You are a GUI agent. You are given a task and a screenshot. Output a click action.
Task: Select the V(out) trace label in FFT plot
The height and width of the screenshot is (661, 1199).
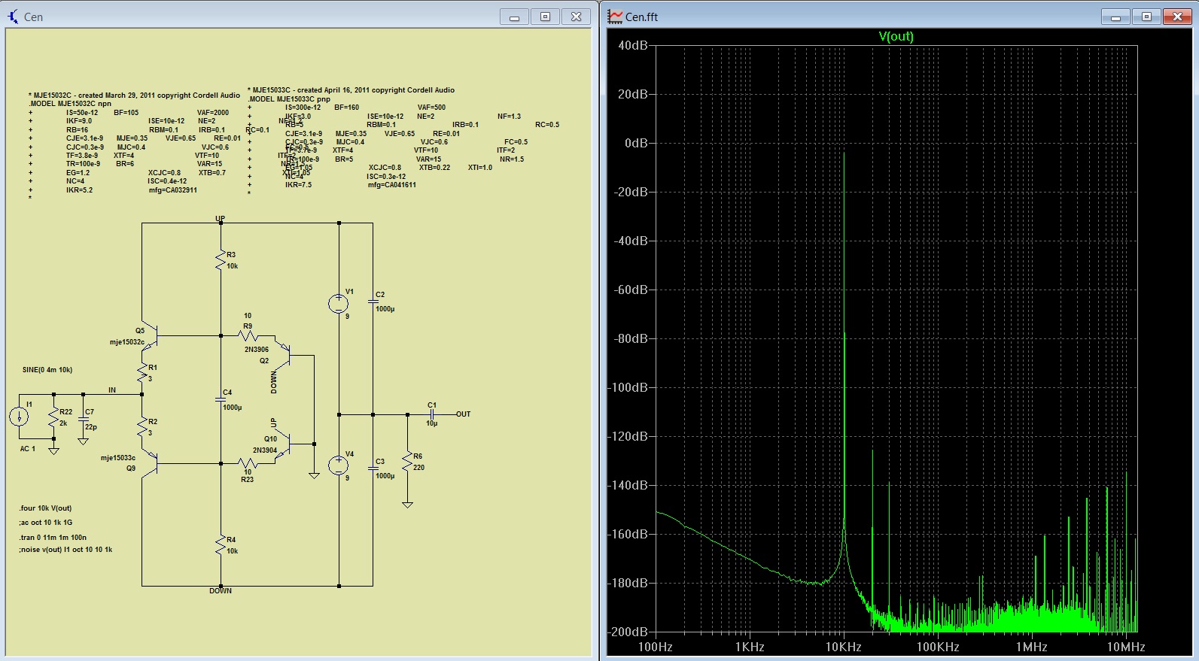point(896,36)
